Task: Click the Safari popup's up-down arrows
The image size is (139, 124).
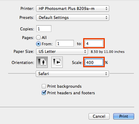Action: pos(106,74)
